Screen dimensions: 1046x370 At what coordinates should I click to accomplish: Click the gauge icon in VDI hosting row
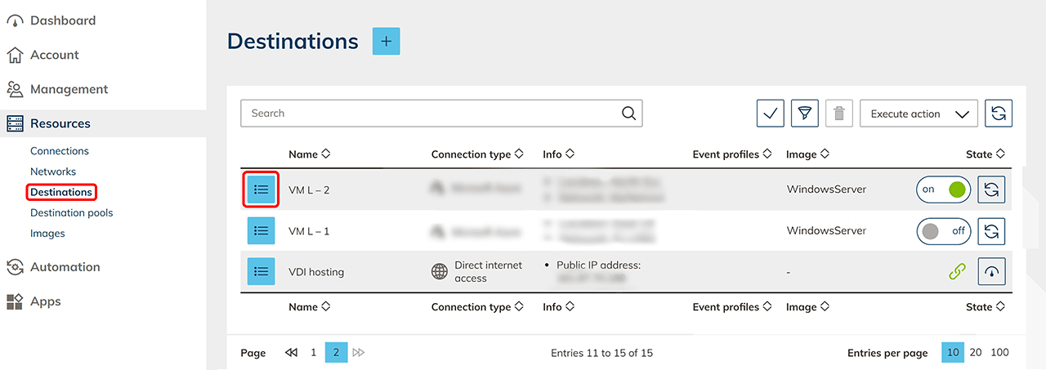pos(991,271)
